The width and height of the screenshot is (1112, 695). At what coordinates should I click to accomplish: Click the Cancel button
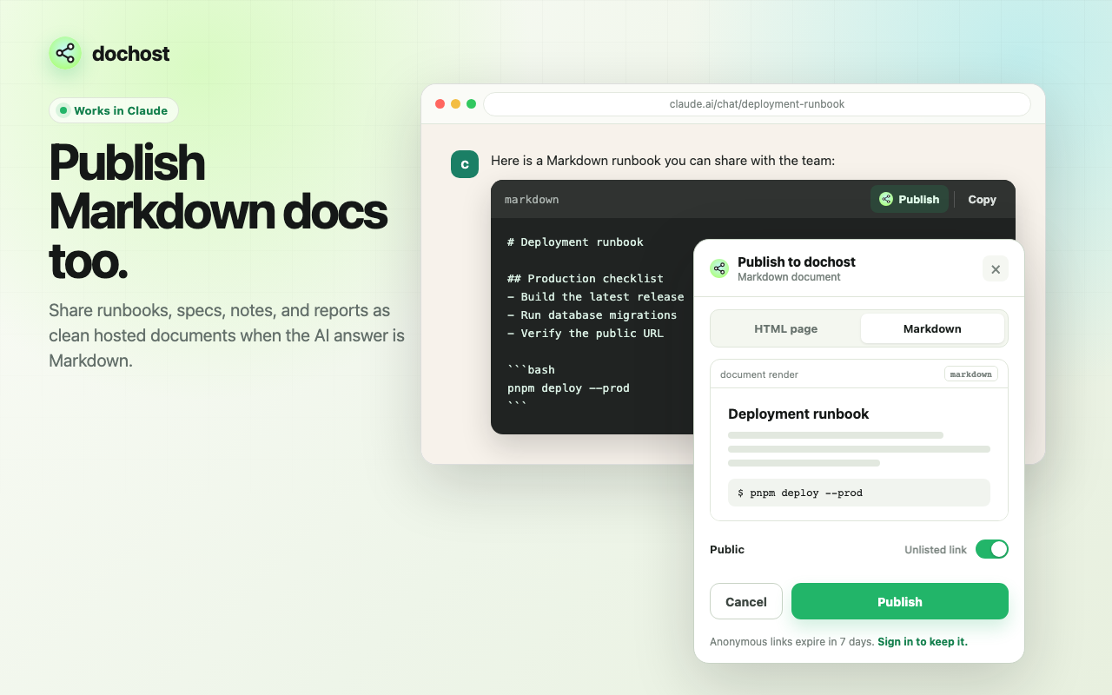(746, 601)
